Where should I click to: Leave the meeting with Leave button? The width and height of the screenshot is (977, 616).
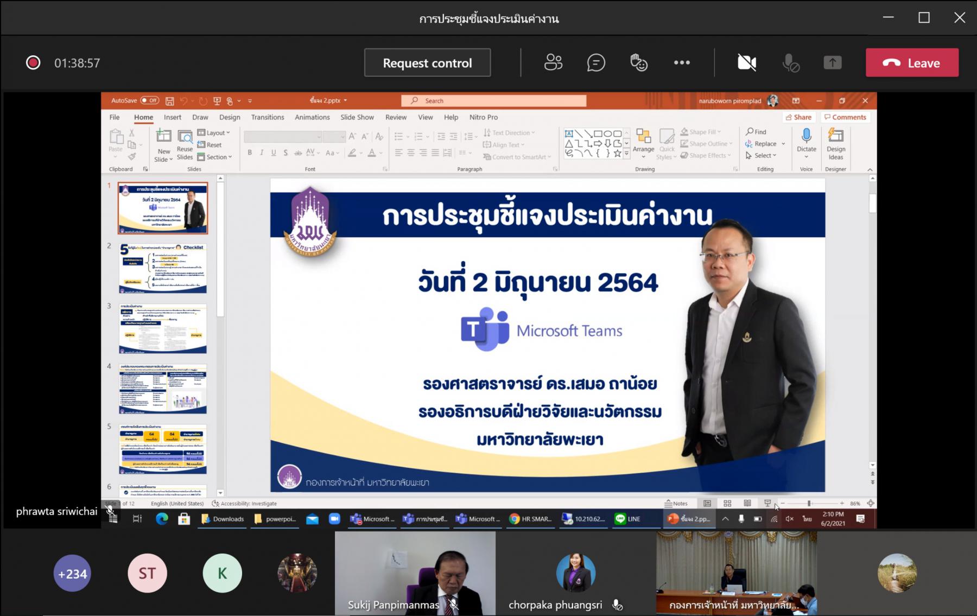pyautogui.click(x=912, y=63)
